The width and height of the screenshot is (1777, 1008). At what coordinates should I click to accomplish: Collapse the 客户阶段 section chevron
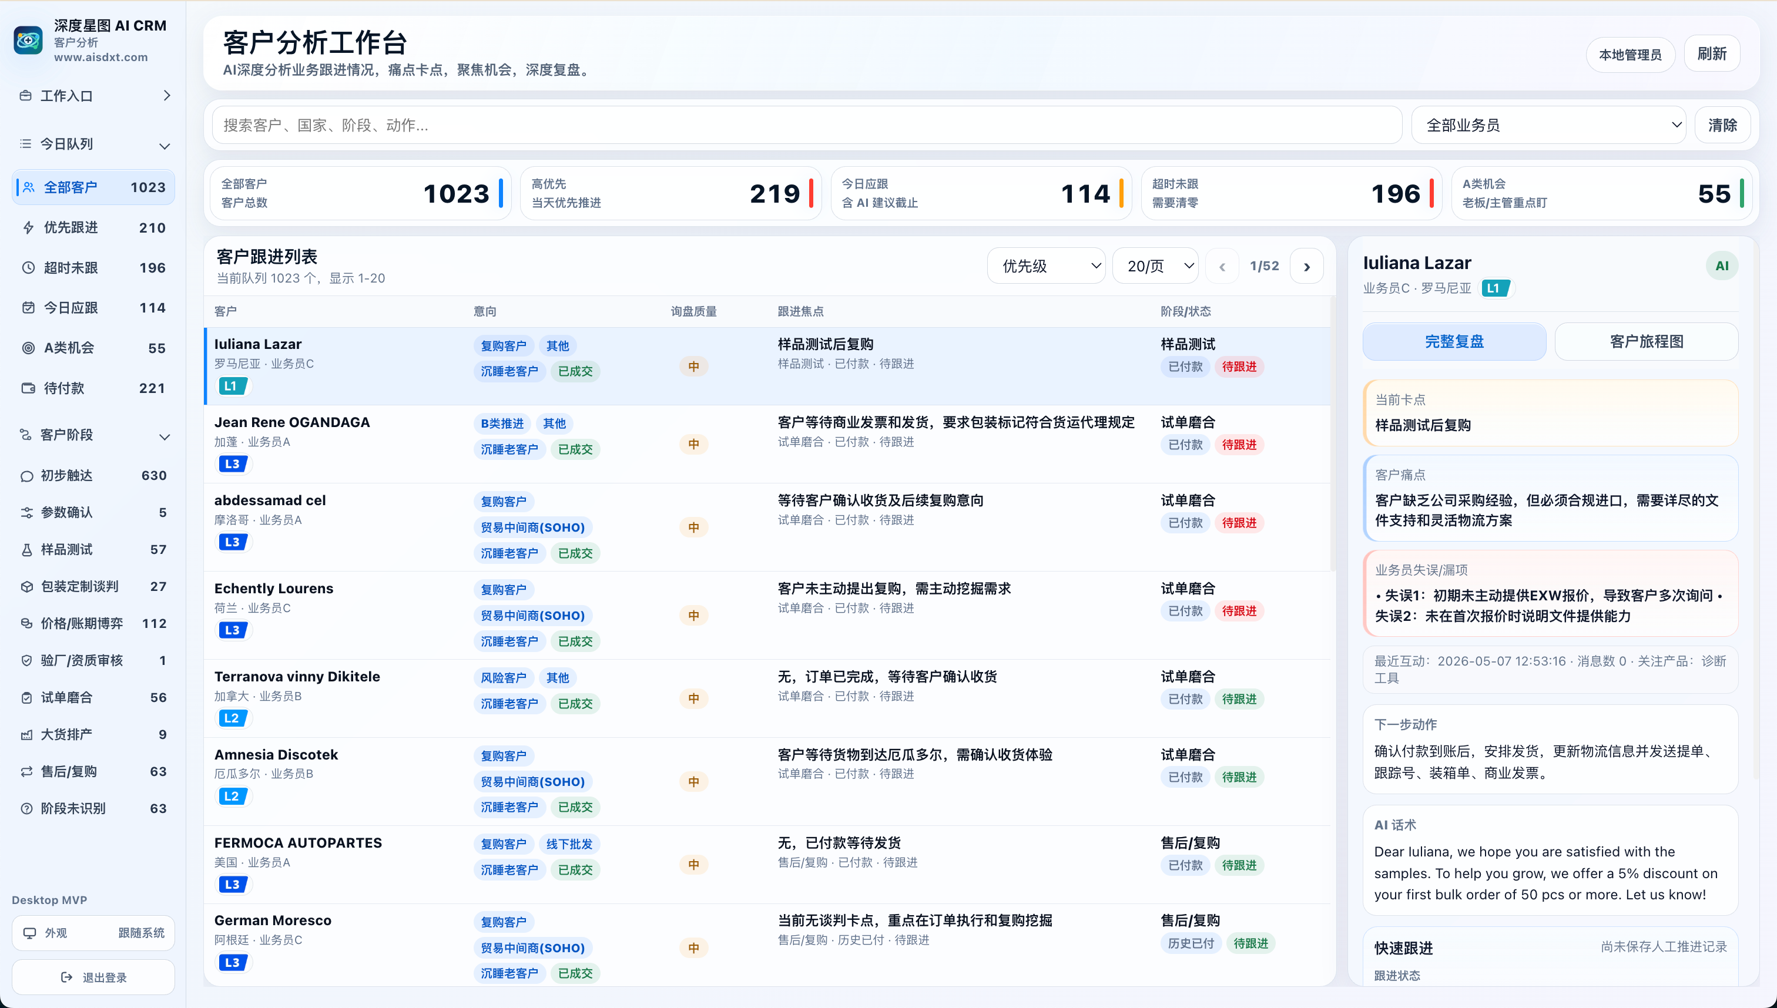pos(165,437)
